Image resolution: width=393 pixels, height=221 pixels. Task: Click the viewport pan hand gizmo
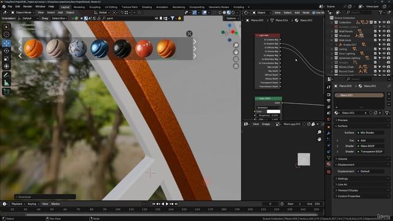tap(236, 52)
